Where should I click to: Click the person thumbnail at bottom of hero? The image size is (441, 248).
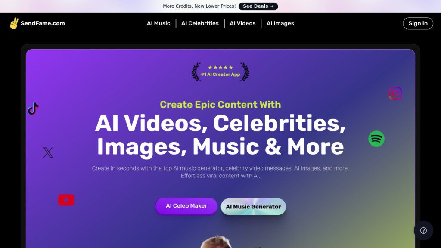[216, 242]
